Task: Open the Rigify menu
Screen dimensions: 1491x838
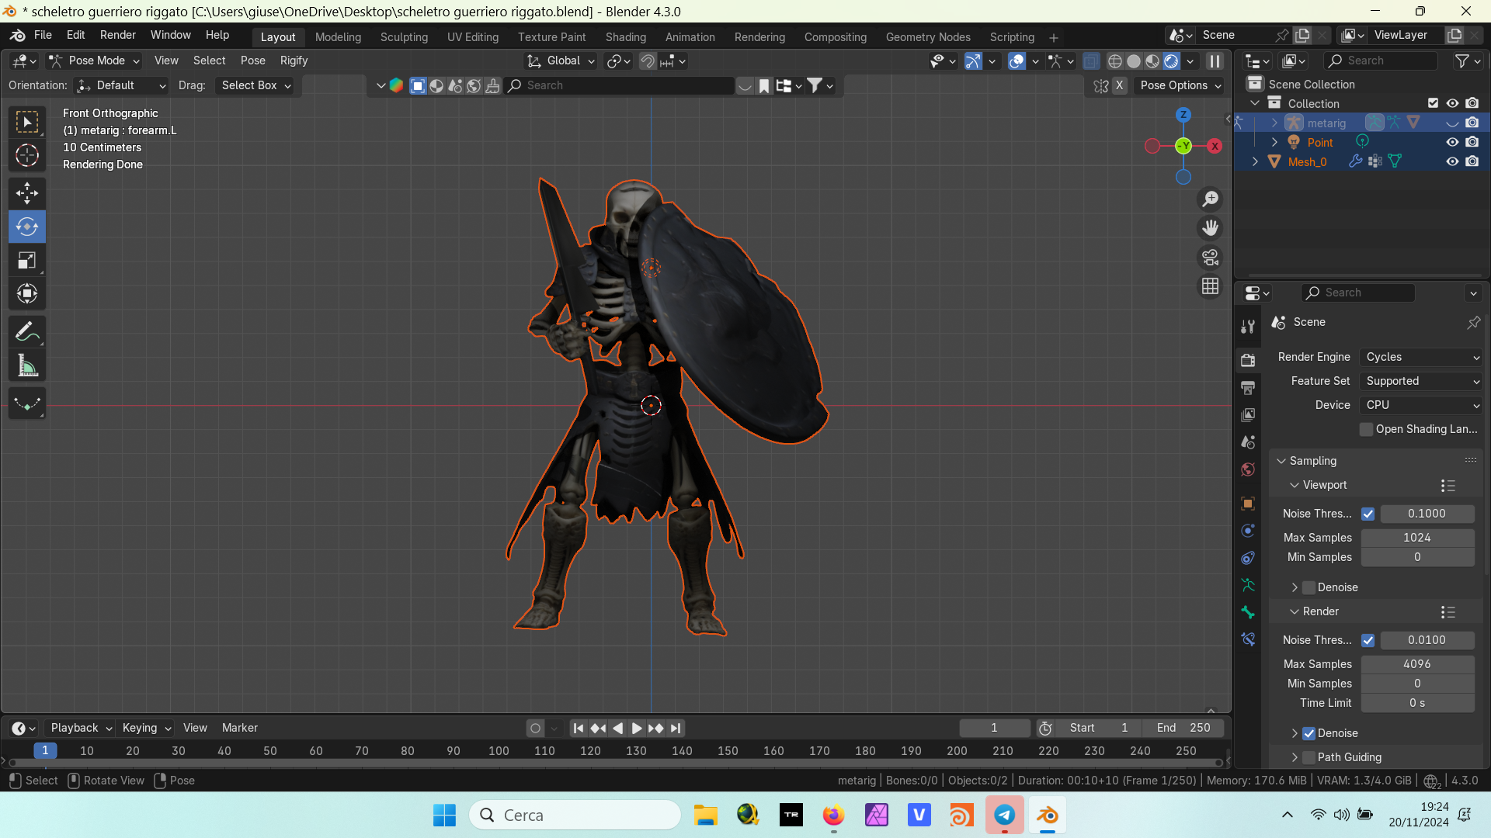Action: click(x=294, y=61)
